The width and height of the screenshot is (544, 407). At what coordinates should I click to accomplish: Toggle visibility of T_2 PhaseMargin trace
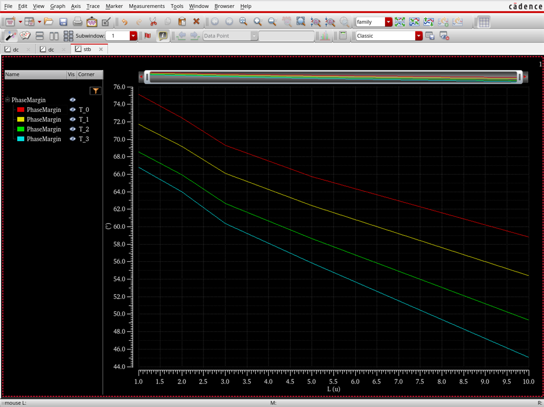[73, 129]
